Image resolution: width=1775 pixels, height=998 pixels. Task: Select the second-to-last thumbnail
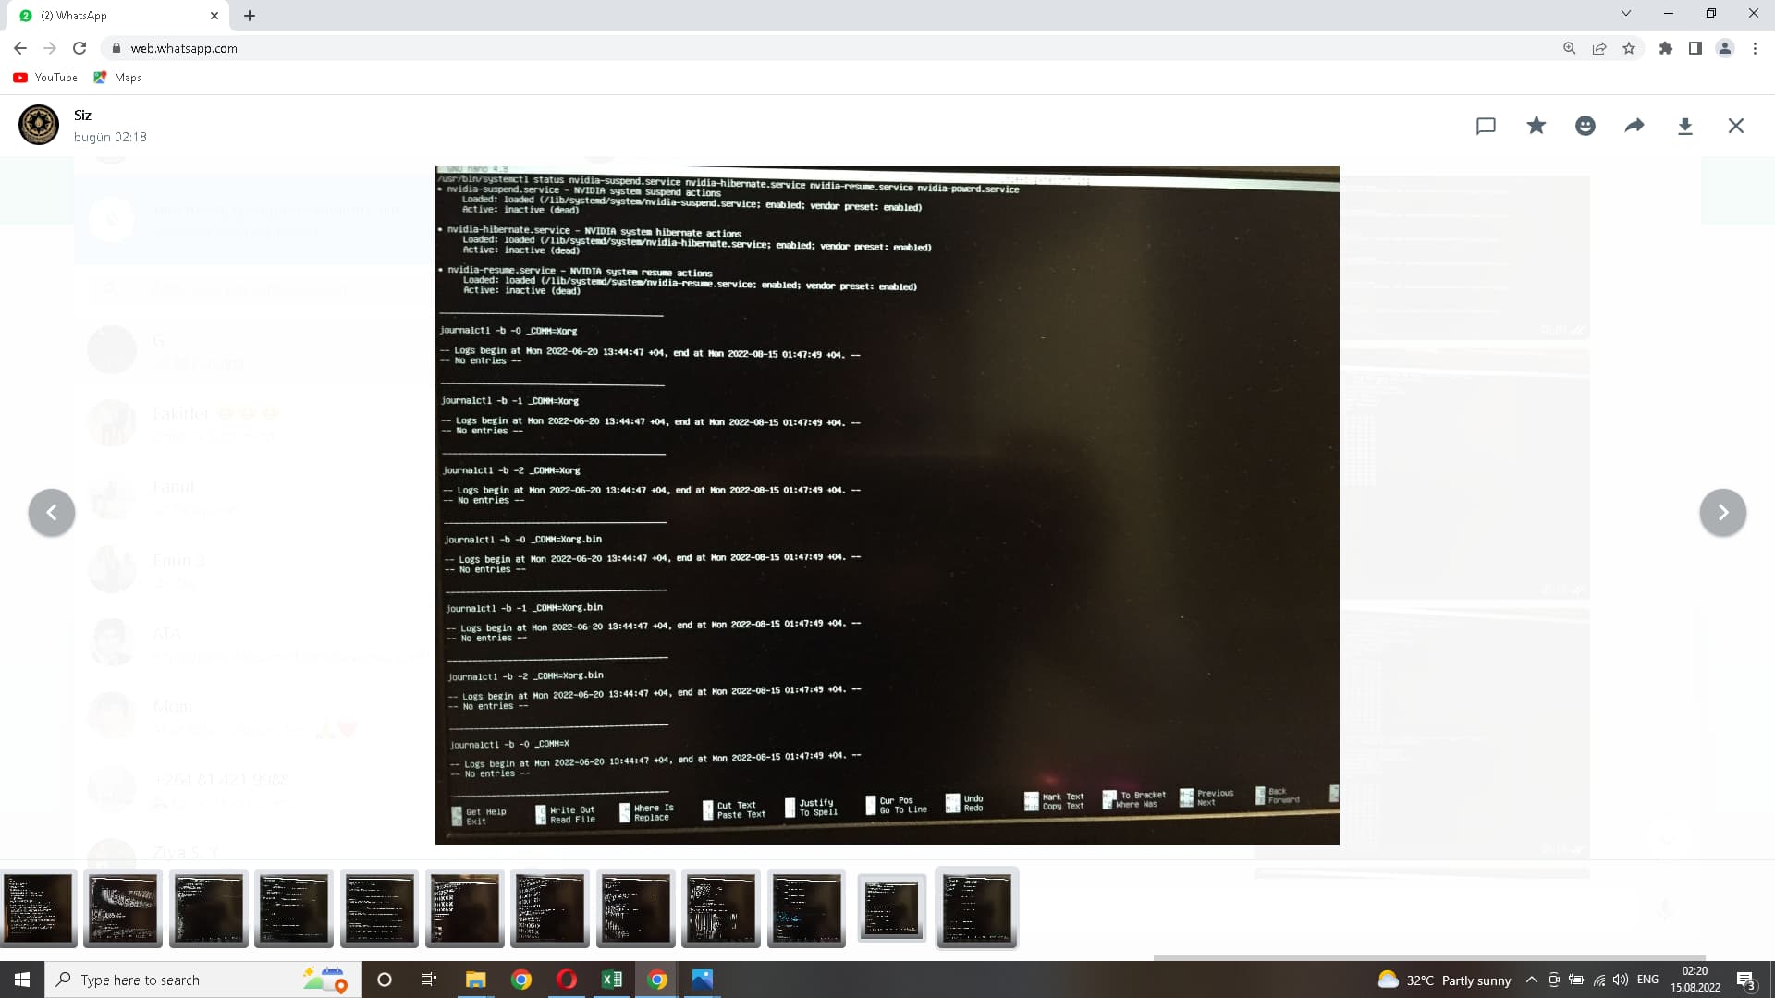891,908
